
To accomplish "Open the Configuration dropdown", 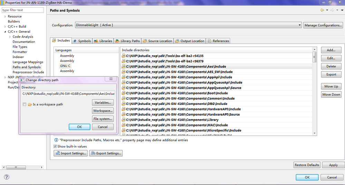I will 188,25.
